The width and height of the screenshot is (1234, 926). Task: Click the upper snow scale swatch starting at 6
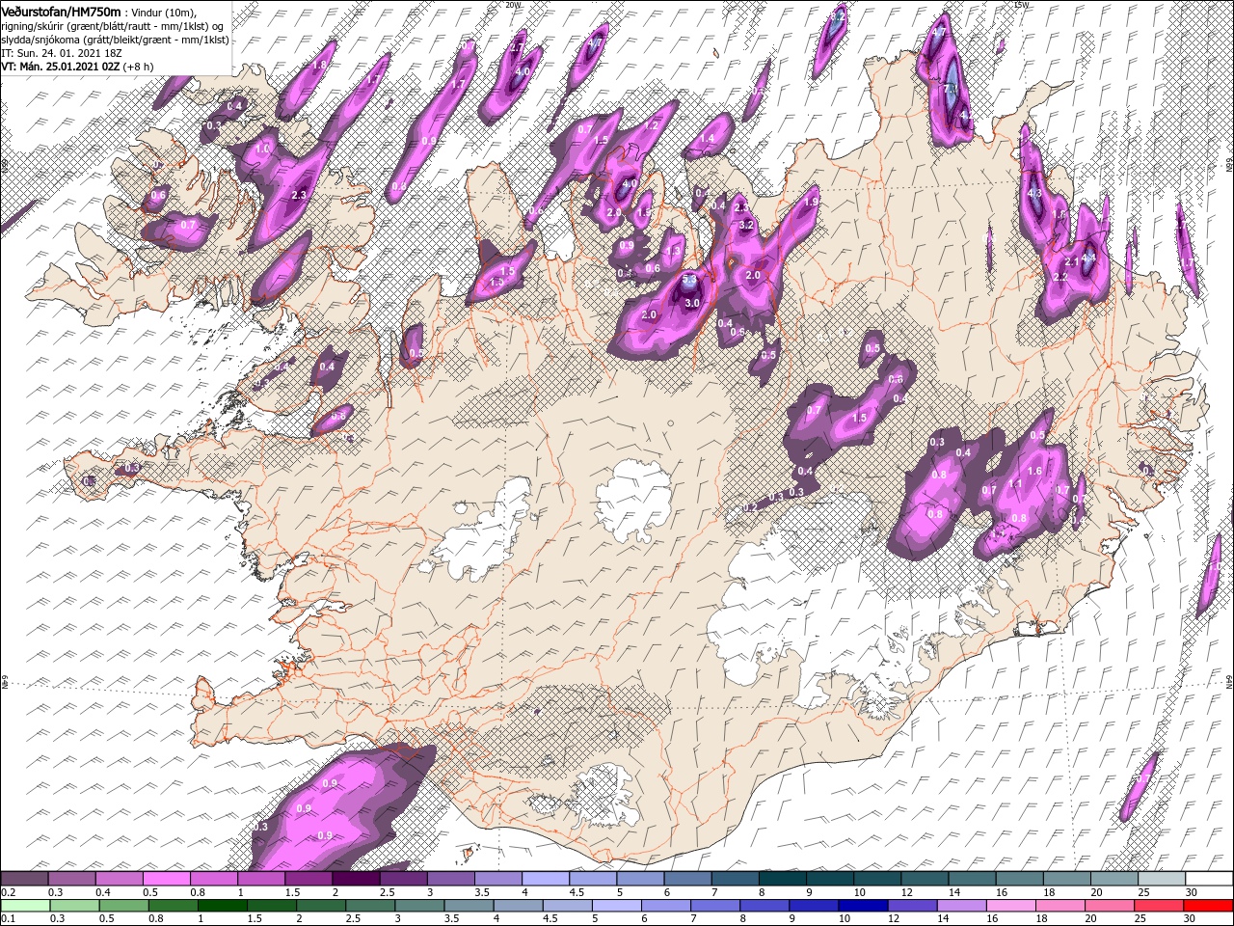click(x=686, y=879)
